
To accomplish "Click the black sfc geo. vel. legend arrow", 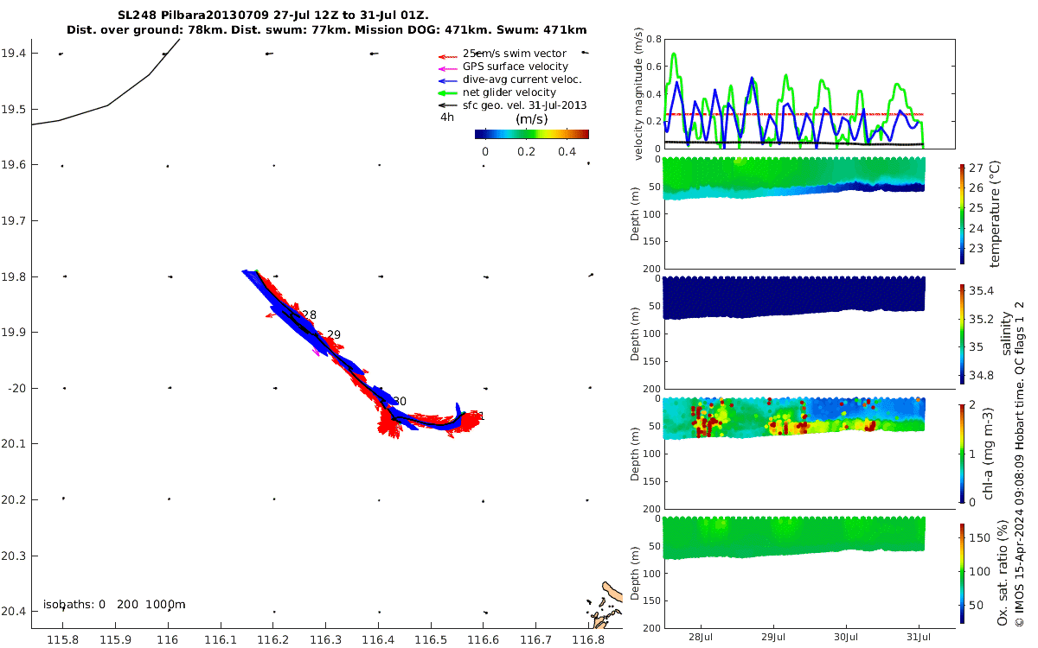I will pos(449,105).
